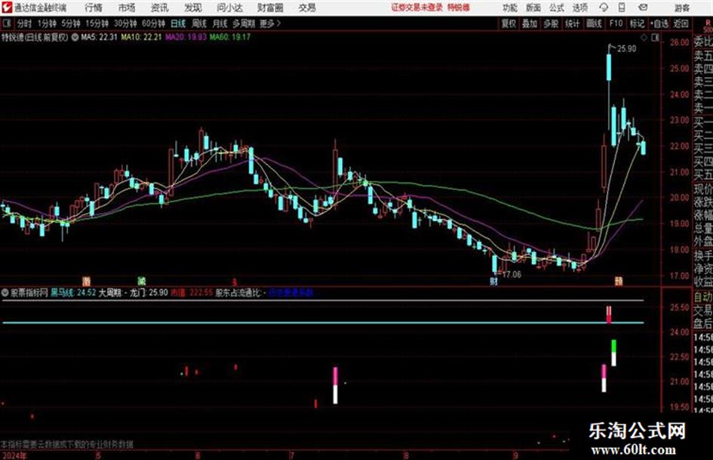Click the 自动 label in right panel

point(703,297)
